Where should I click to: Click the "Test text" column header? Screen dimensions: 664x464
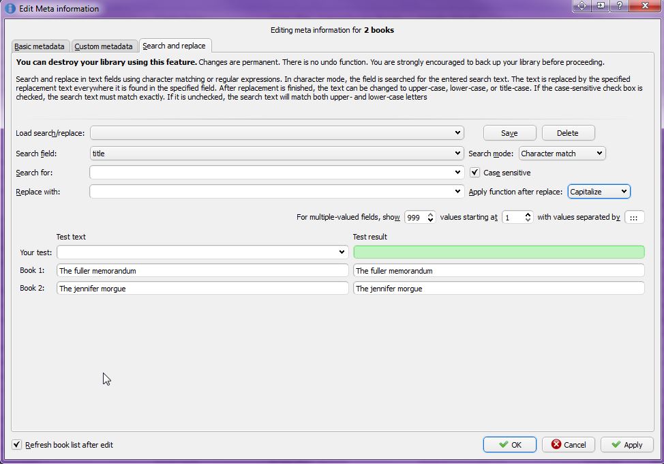pyautogui.click(x=71, y=237)
